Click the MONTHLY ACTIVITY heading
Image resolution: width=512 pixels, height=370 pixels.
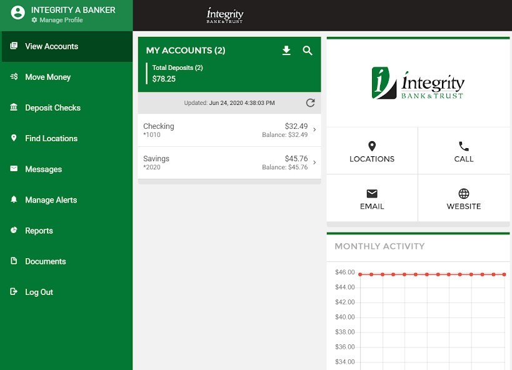pyautogui.click(x=379, y=246)
